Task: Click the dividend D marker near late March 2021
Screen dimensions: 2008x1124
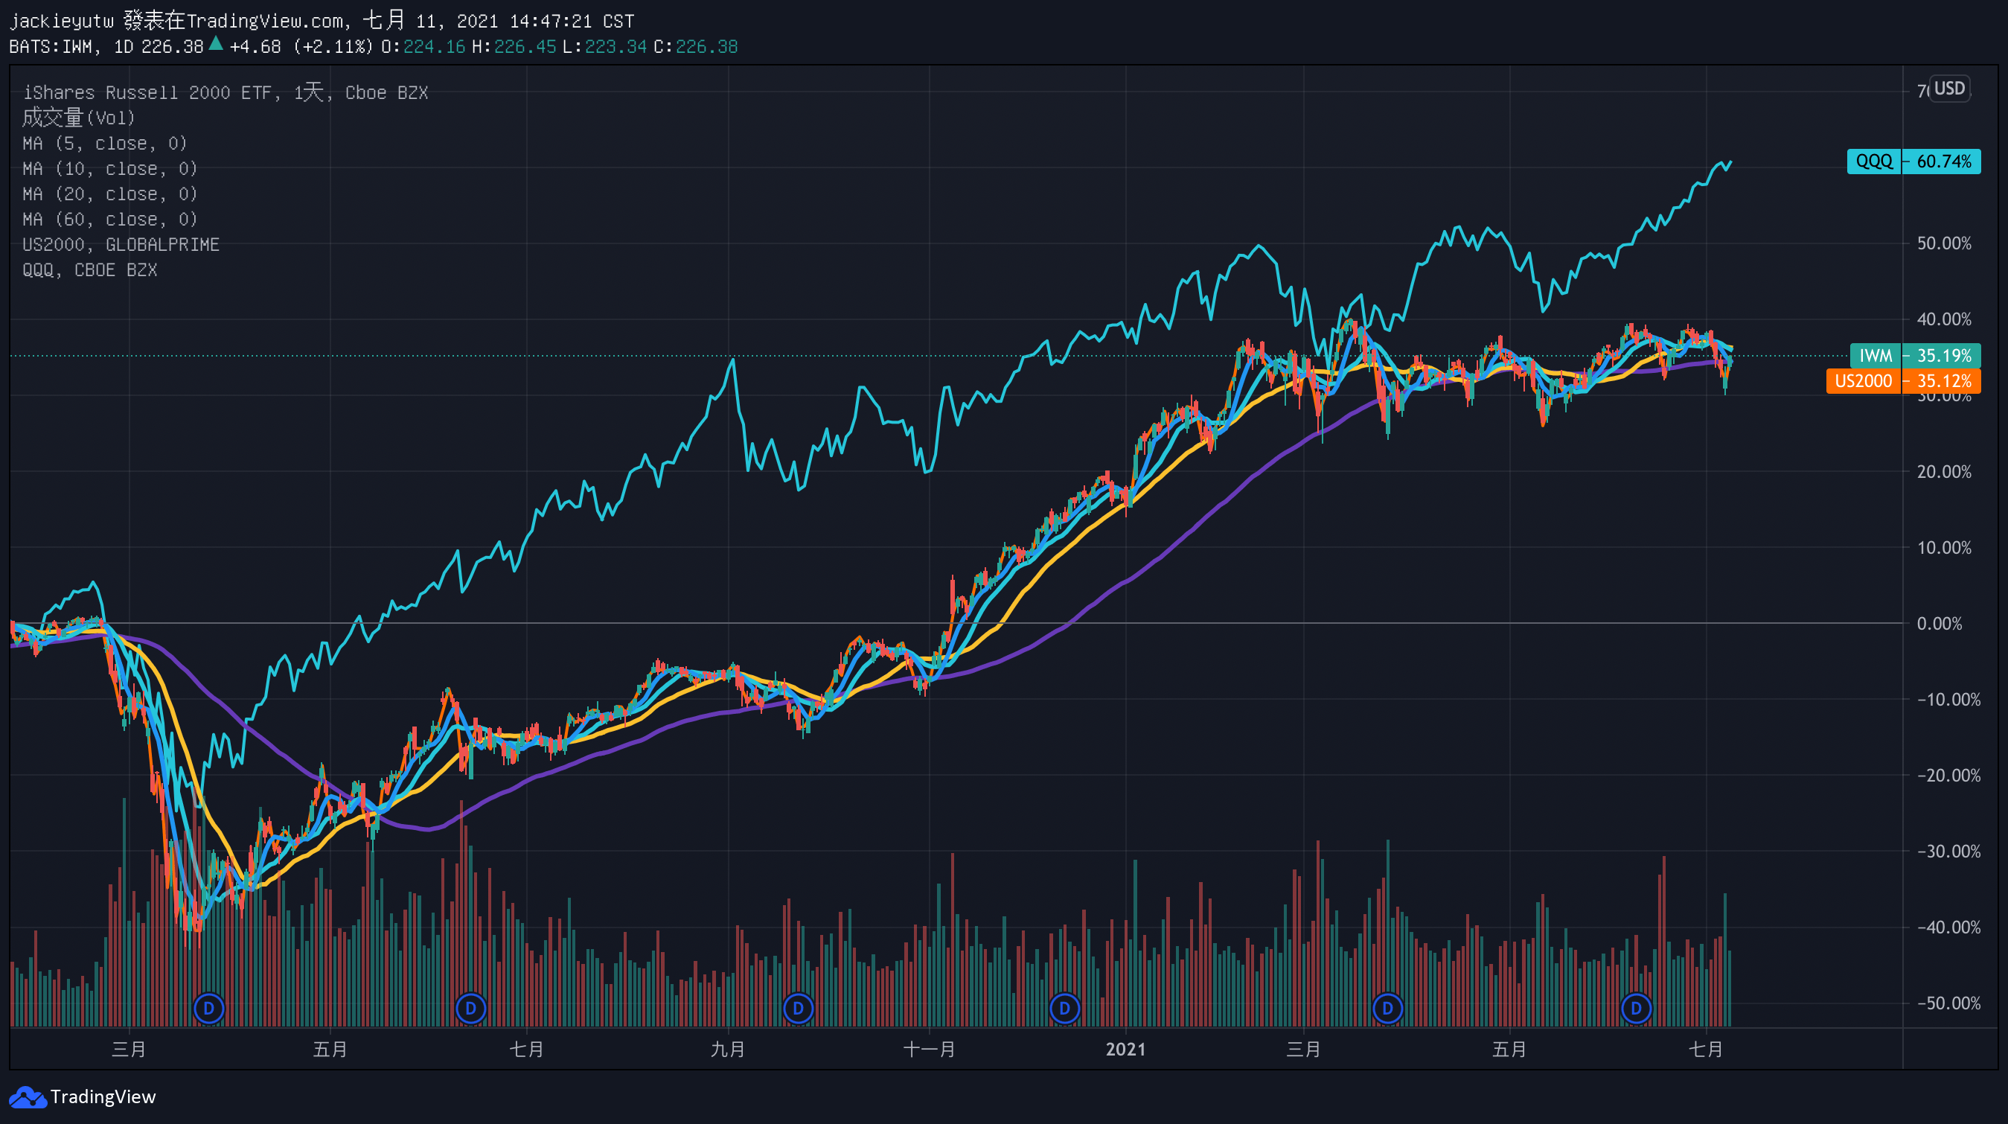Action: (1387, 1008)
